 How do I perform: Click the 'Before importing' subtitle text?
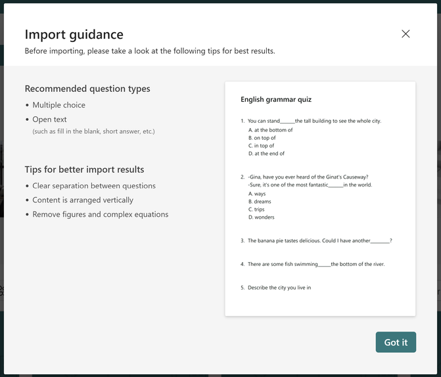tap(149, 51)
